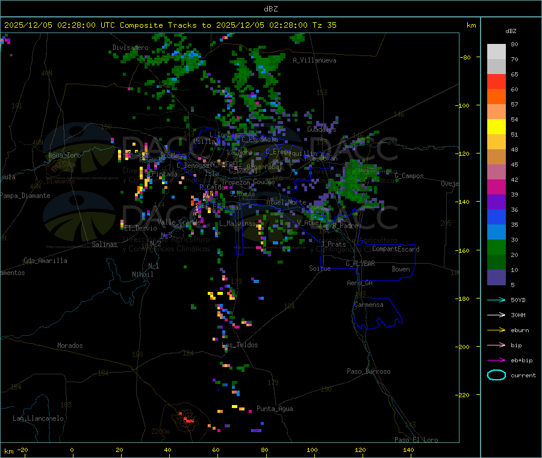Click the Valle_Grande map label
The width and height of the screenshot is (542, 458).
[179, 222]
